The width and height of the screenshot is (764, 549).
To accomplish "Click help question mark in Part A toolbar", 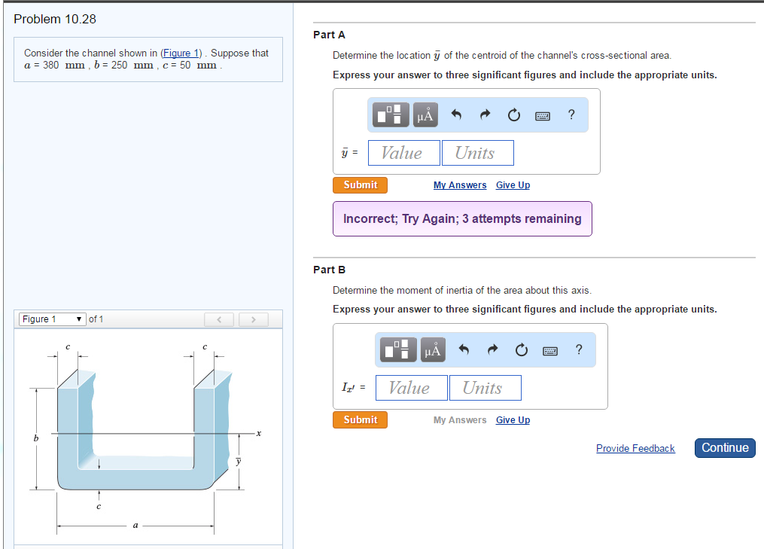I will tap(571, 114).
